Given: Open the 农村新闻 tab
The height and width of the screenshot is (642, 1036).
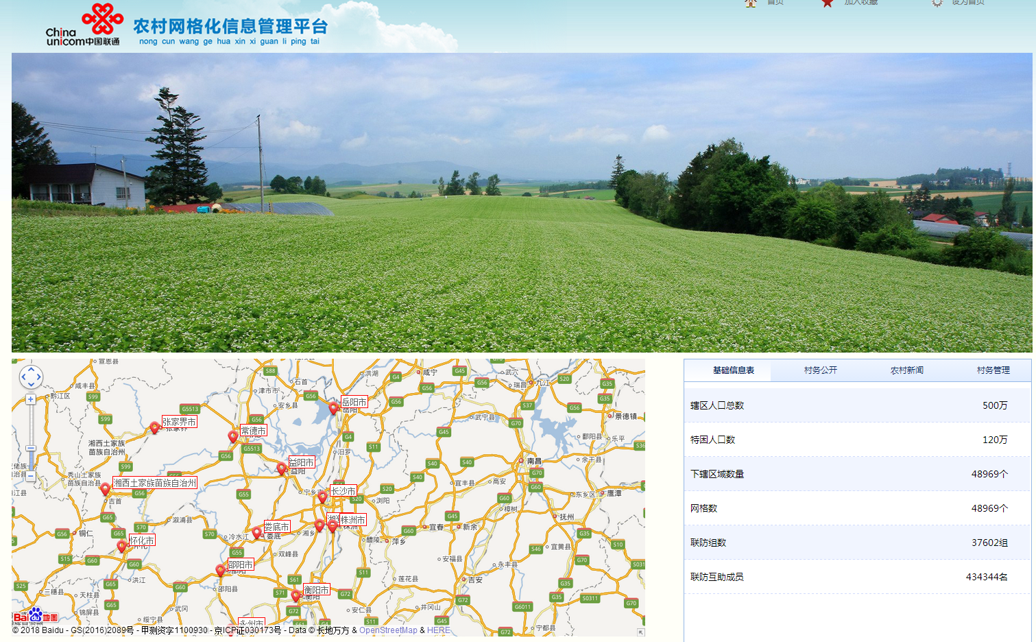Looking at the screenshot, I should [x=906, y=370].
